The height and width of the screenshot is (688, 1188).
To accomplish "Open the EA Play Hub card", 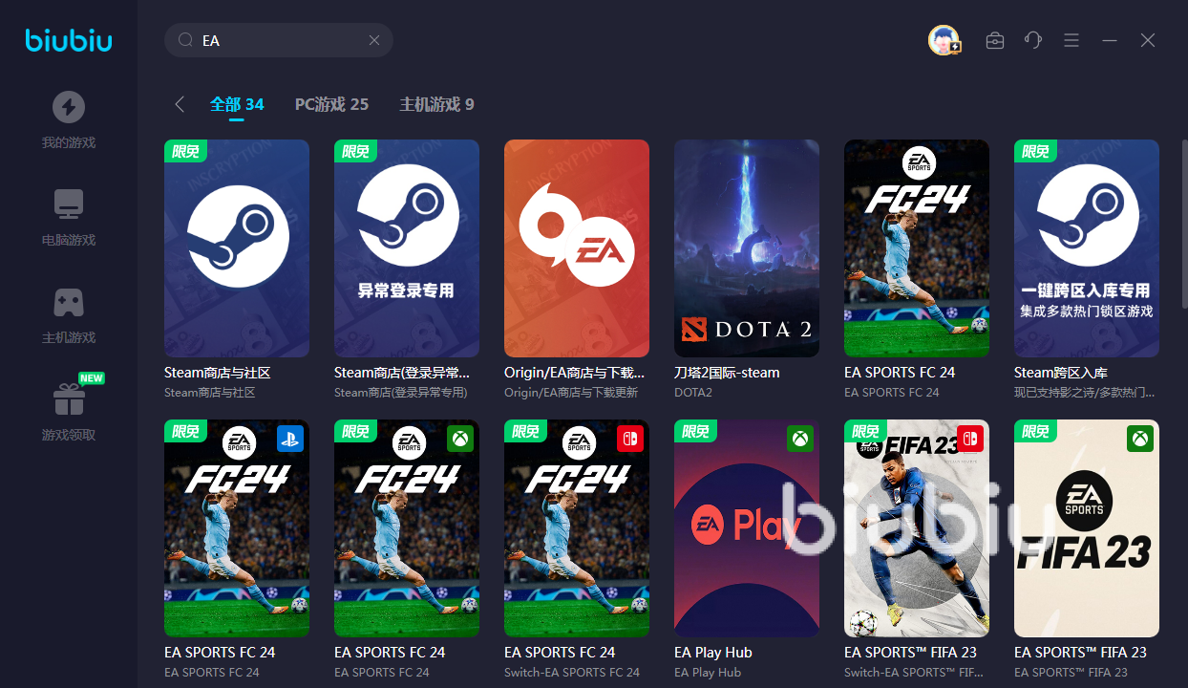I will (x=747, y=528).
